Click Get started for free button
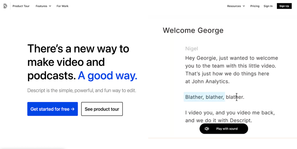This screenshot has width=297, height=149. click(53, 109)
